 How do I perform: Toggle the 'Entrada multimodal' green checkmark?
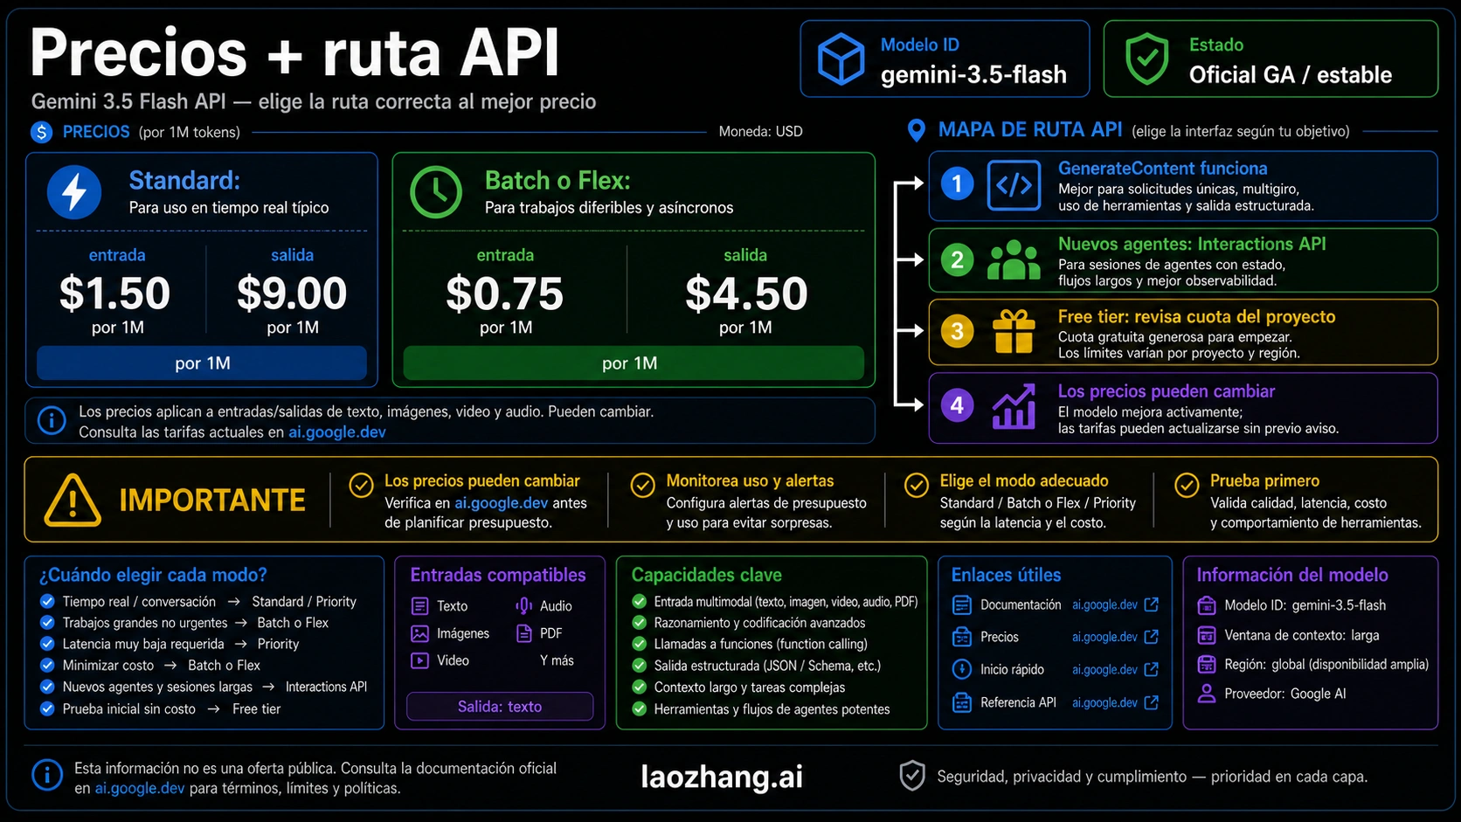pos(640,601)
